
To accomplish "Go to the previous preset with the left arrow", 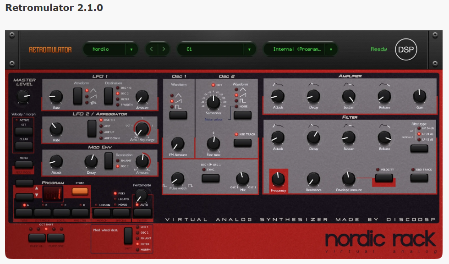I will click(x=152, y=49).
